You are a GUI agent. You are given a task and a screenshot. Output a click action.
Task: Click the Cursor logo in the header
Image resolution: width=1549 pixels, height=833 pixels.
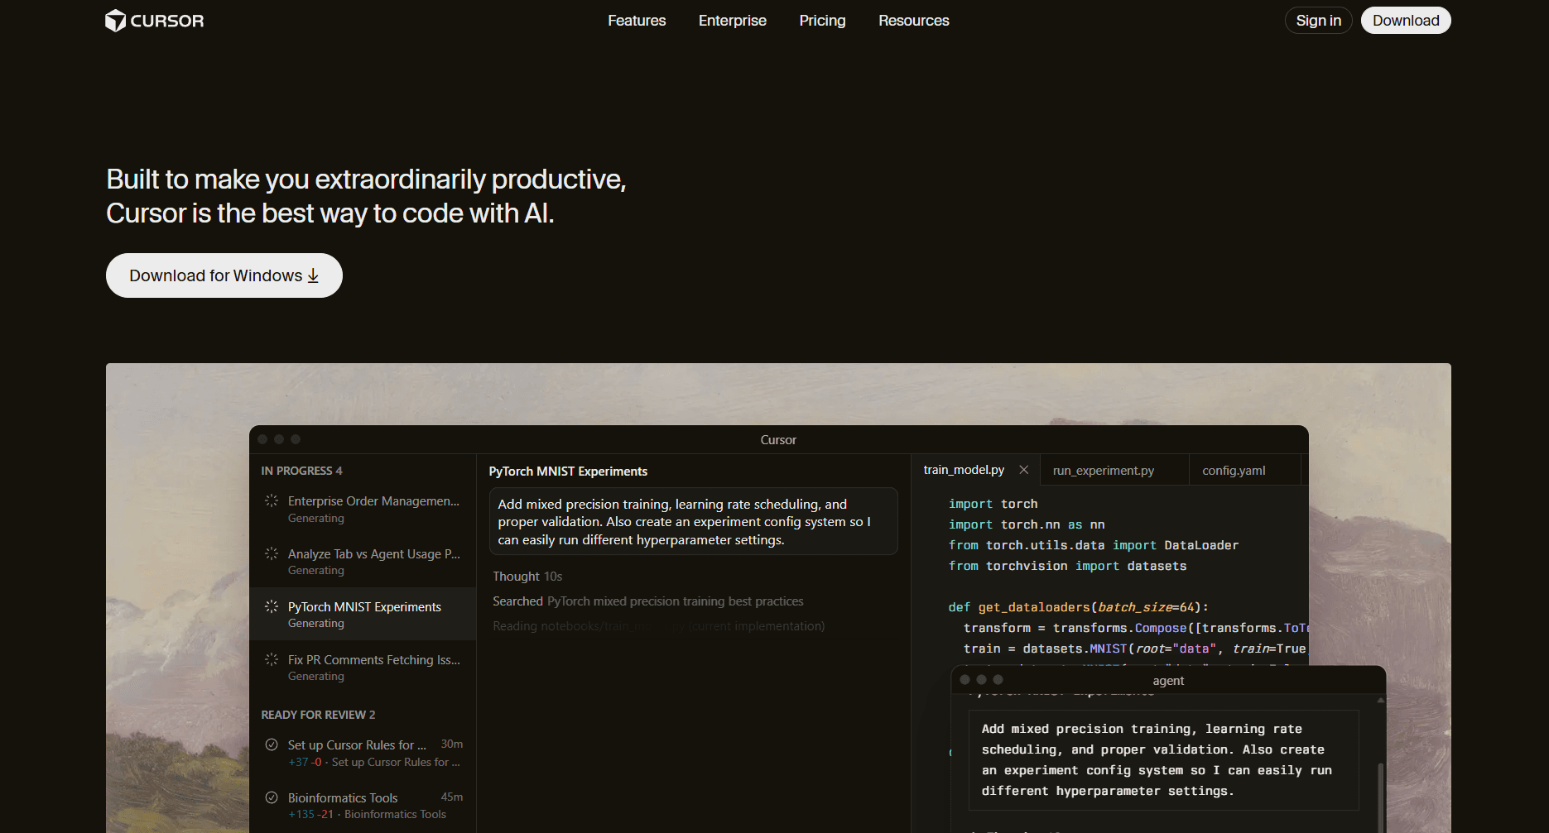pos(155,21)
